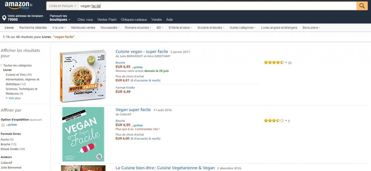The width and height of the screenshot is (371, 171).
Task: Click the orange search magnifier button
Action: (x=362, y=6)
